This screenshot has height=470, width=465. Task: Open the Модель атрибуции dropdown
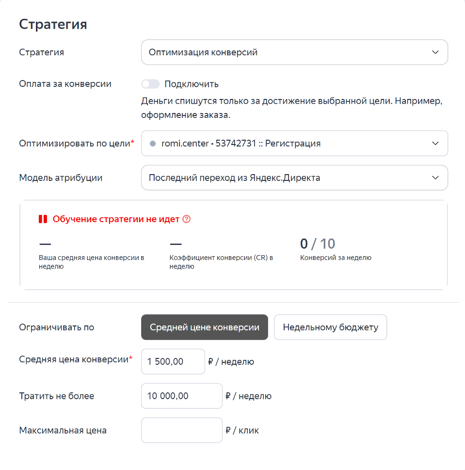pyautogui.click(x=294, y=178)
